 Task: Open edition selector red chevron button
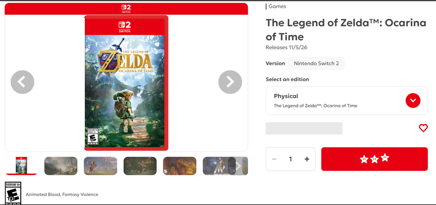(x=413, y=101)
